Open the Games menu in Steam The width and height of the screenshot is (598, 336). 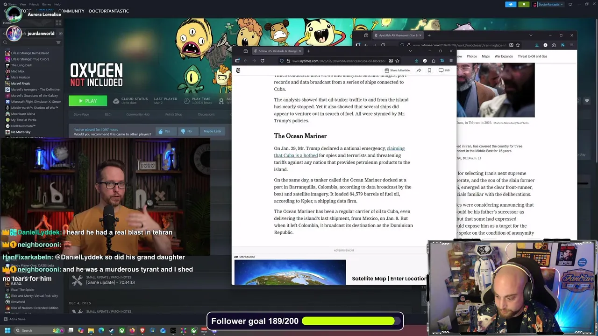(46, 4)
